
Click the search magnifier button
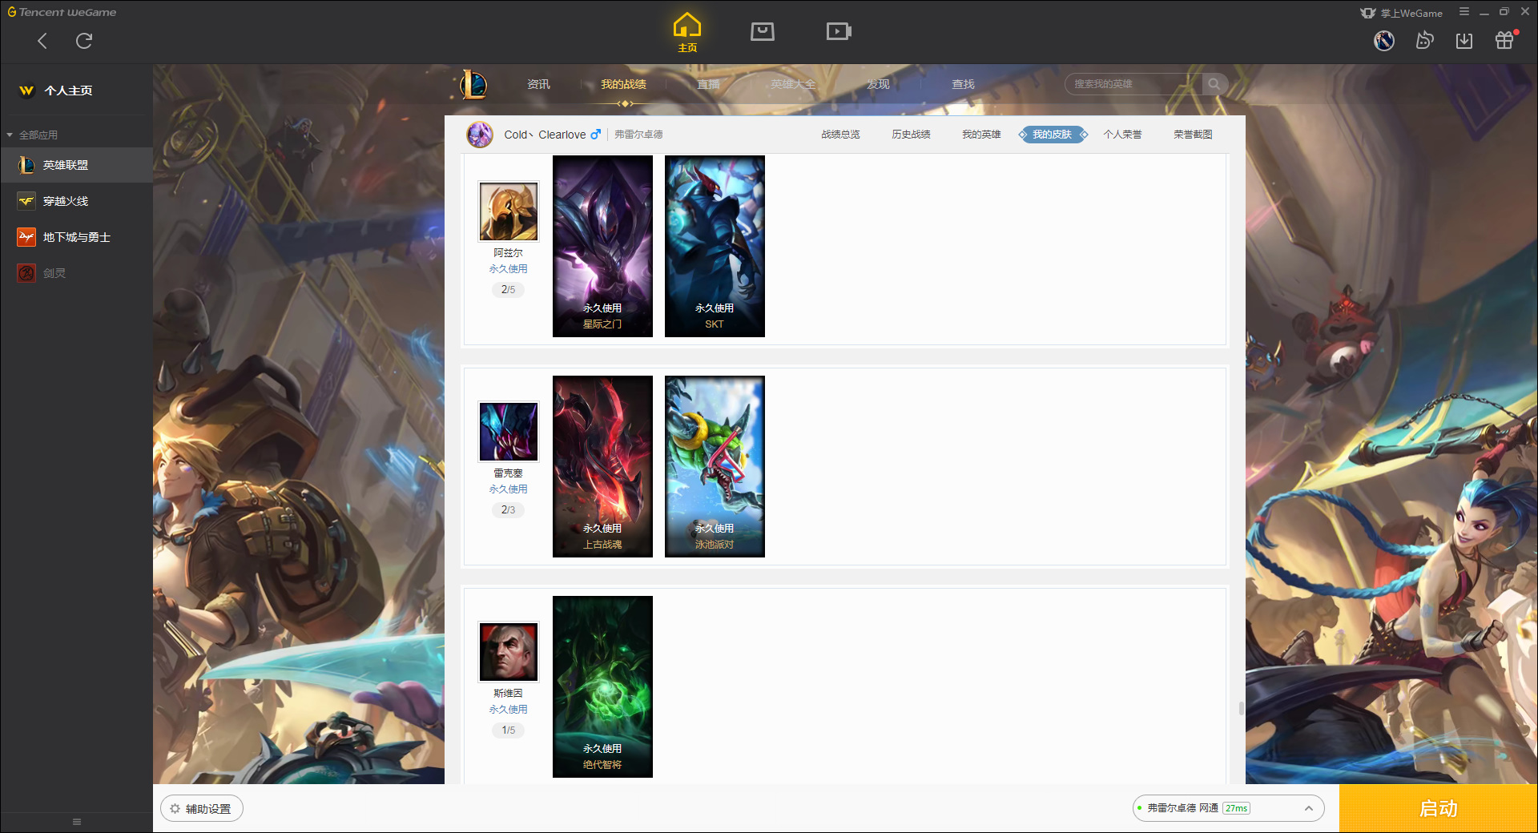[x=1214, y=84]
